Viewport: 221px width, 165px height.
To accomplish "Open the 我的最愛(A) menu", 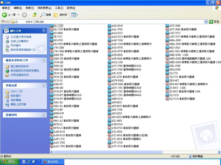I will pos(45,8).
